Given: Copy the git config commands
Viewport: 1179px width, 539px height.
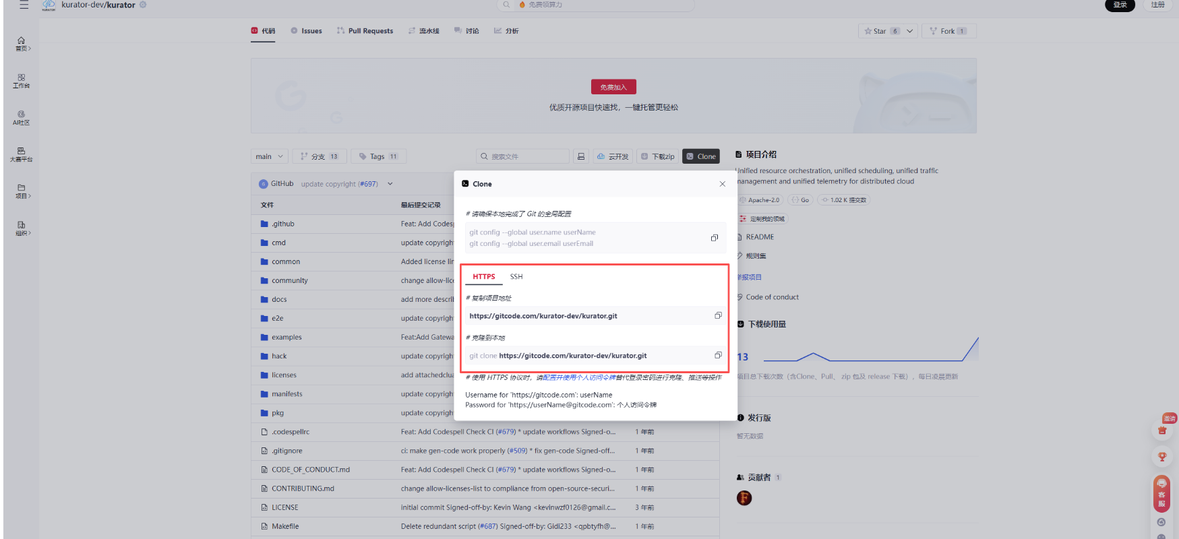Looking at the screenshot, I should (715, 238).
